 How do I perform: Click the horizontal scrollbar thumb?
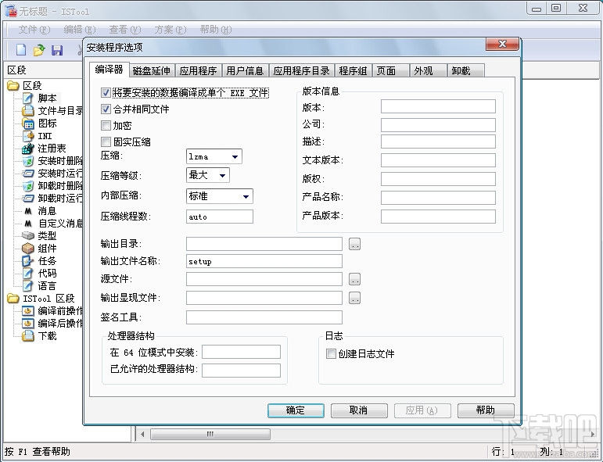(210, 435)
